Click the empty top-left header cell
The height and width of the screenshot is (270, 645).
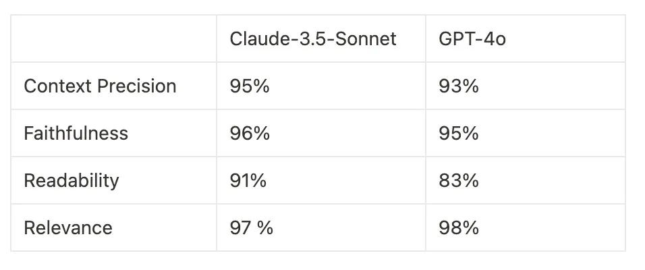113,39
